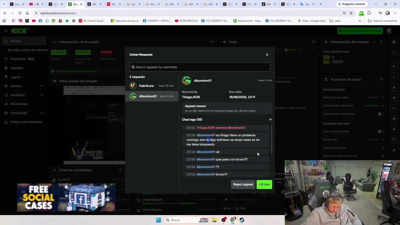Open Restricción de edad options
The height and width of the screenshot is (225, 400).
pyautogui.click(x=353, y=97)
